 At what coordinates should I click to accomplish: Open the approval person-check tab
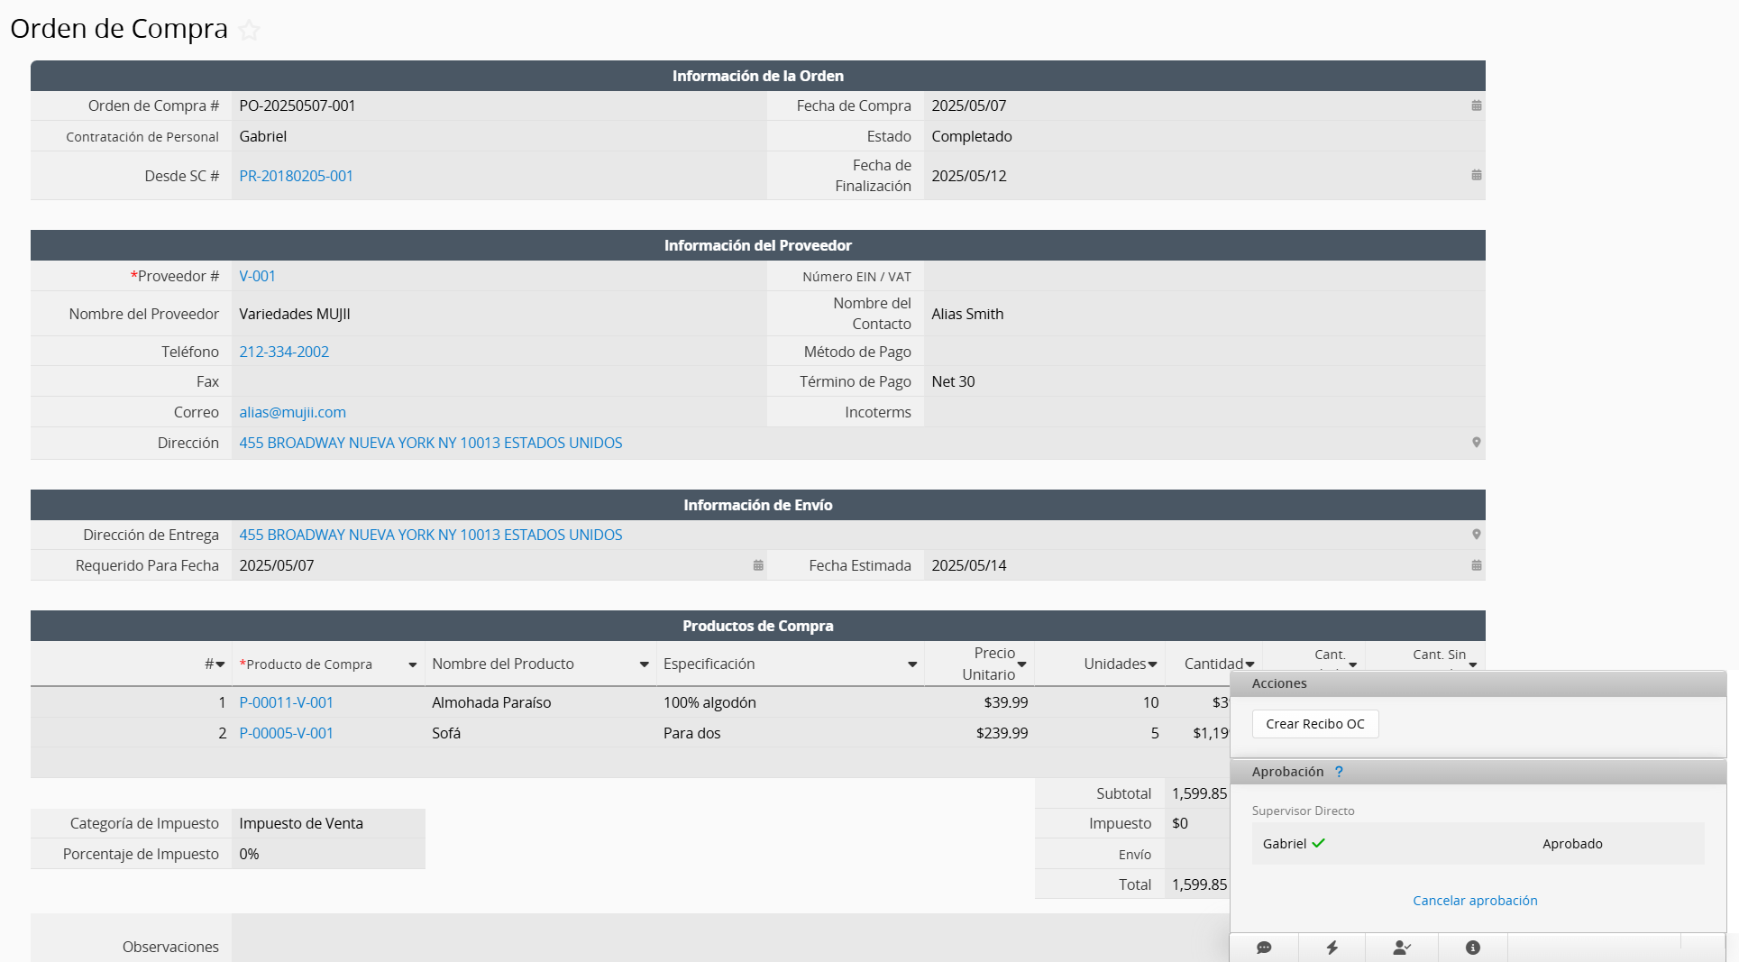click(x=1401, y=948)
